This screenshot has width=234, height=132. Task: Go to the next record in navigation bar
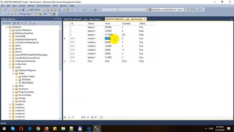[88, 117]
